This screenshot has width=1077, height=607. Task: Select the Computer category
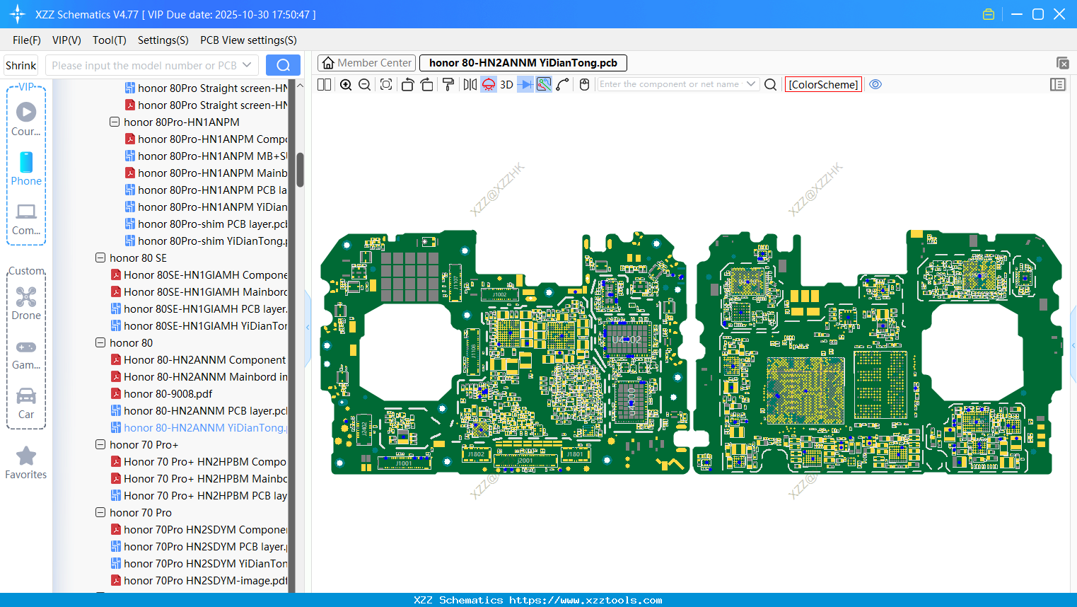[x=26, y=219]
